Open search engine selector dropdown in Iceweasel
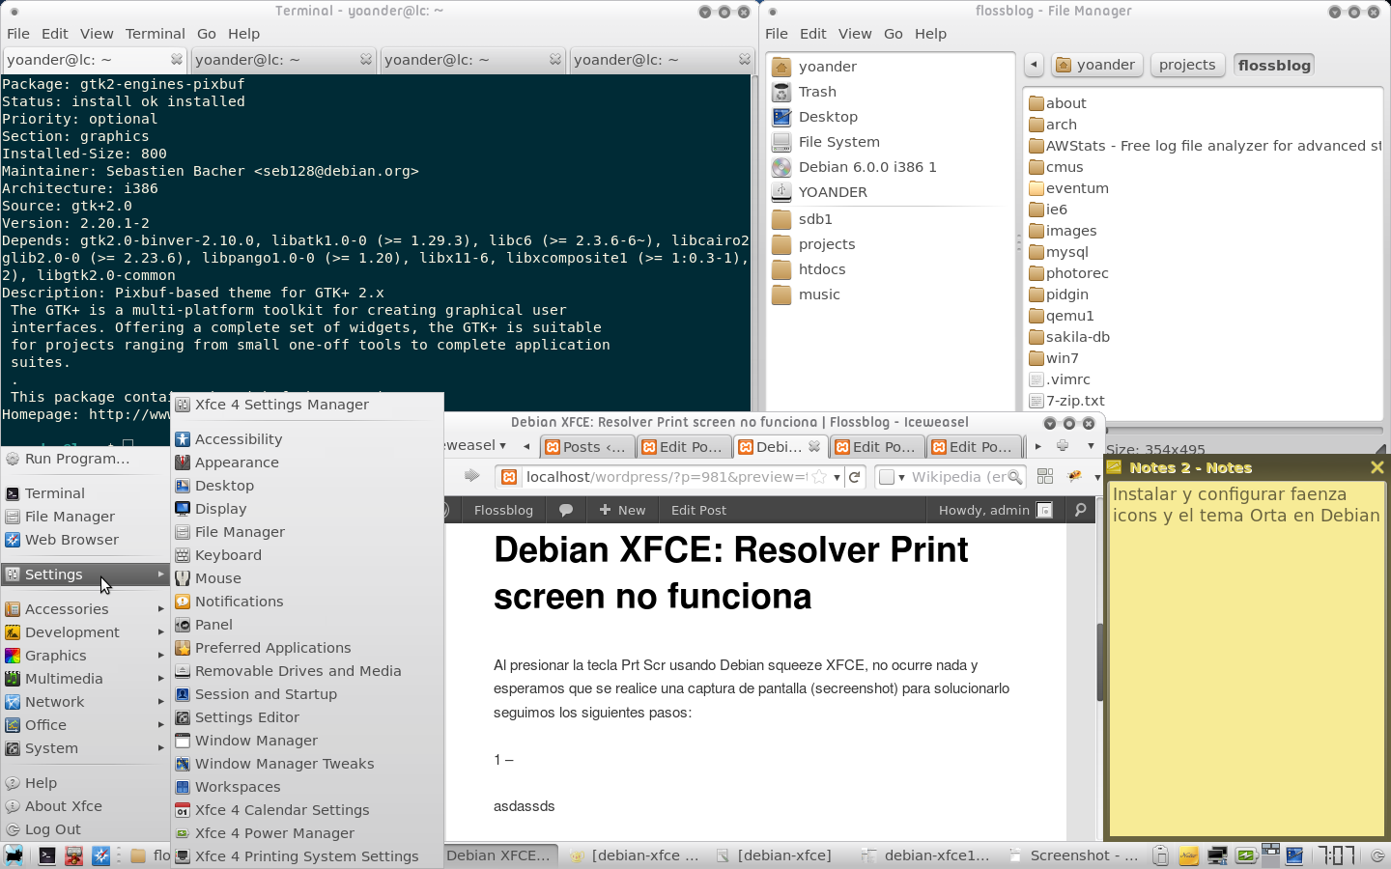Viewport: 1391px width, 869px height. coord(892,477)
